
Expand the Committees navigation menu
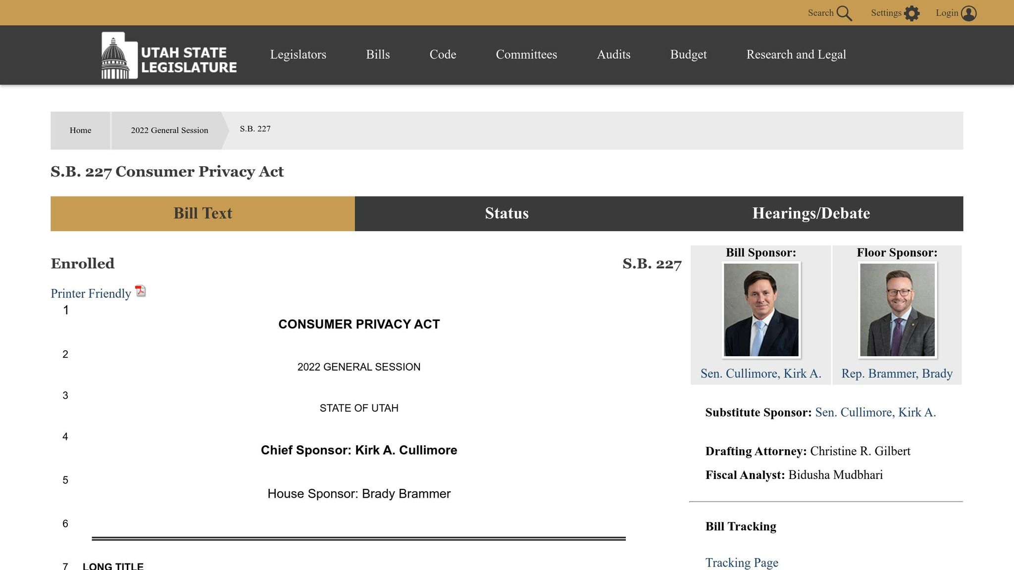point(526,54)
